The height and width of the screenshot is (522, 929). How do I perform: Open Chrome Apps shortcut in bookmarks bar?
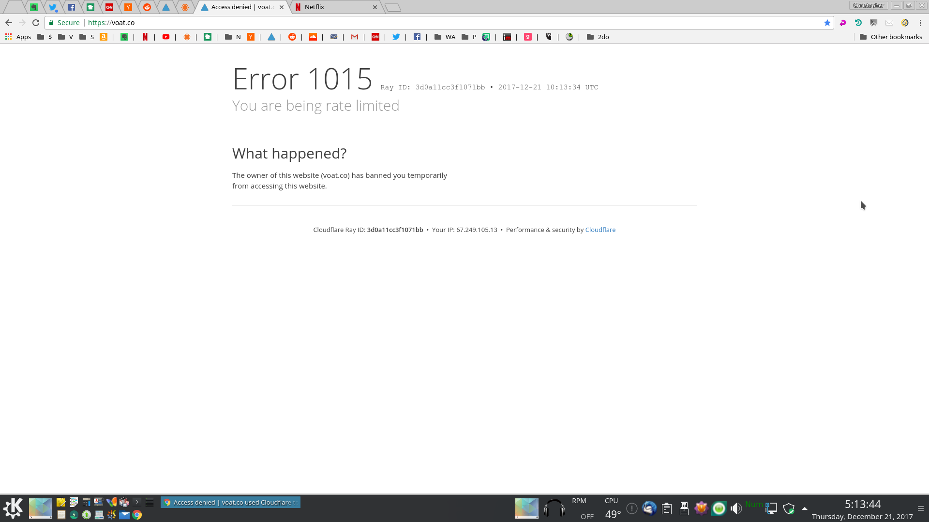tap(18, 37)
